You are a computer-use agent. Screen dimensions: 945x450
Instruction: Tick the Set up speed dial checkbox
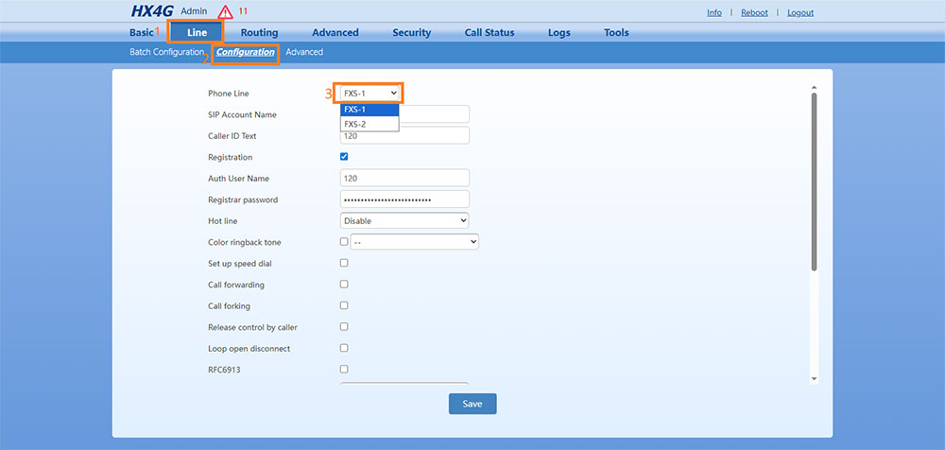pyautogui.click(x=344, y=263)
